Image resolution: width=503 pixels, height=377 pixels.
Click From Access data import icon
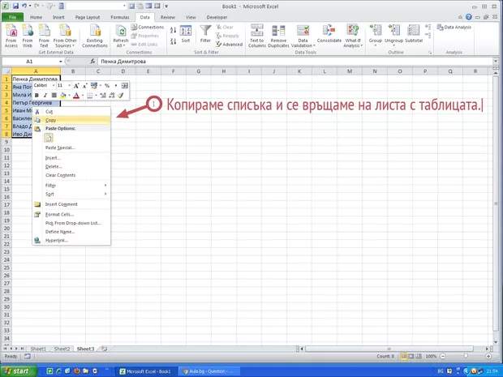click(11, 35)
